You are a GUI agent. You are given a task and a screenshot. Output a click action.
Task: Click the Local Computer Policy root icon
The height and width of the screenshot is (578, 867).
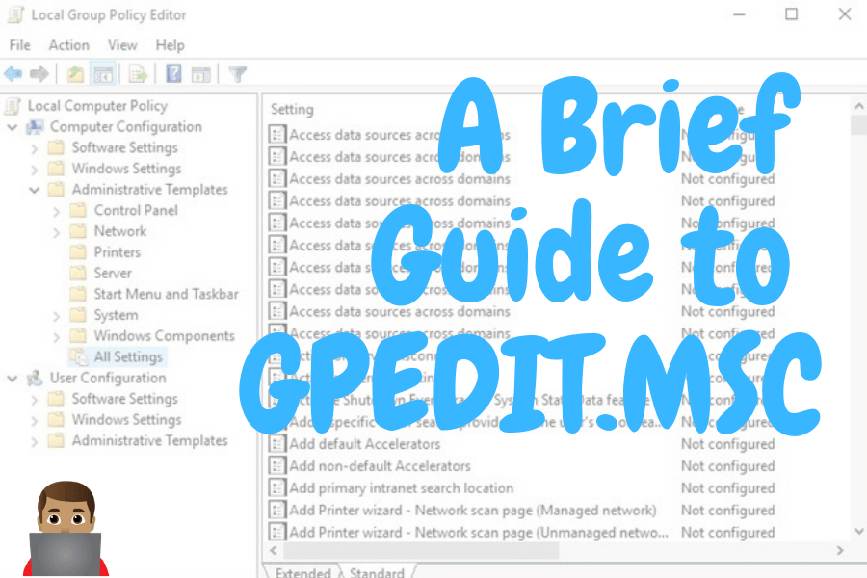pos(13,106)
